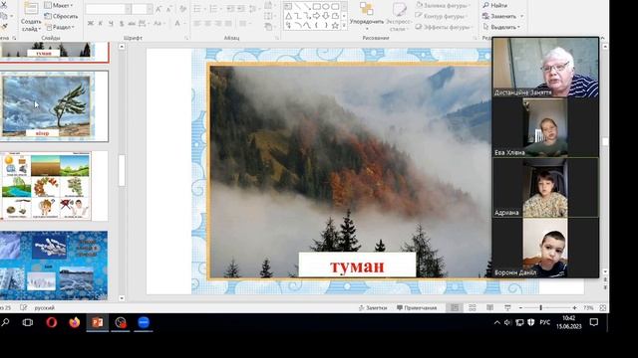638x358 pixels.
Task: Select the ветер (wind) slide thumbnail
Action: click(x=54, y=106)
